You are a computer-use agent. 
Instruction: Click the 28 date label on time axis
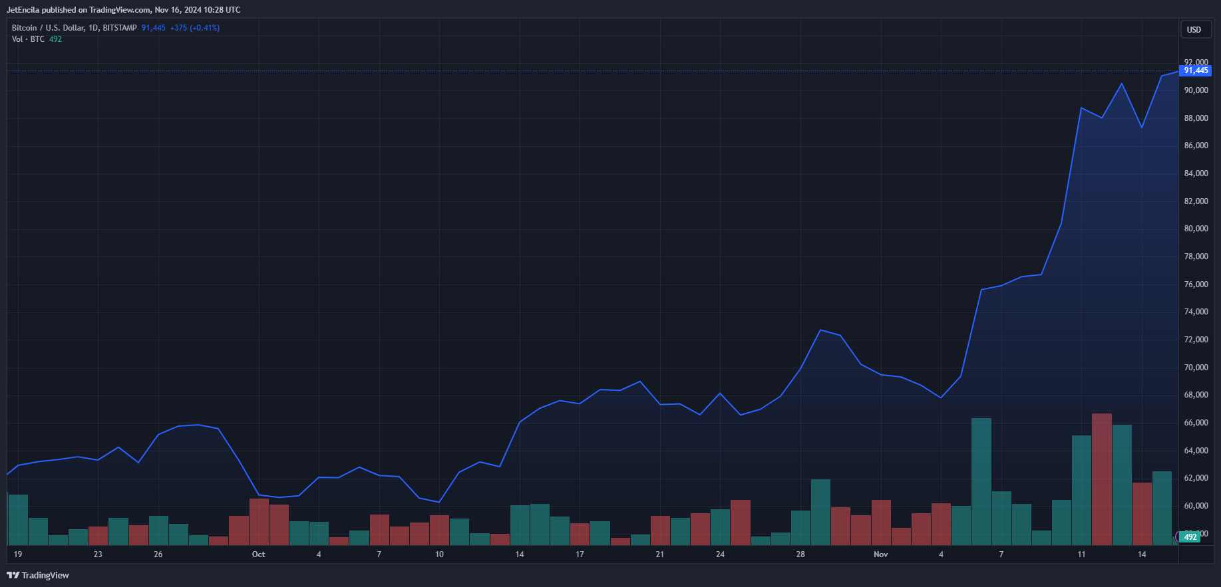[800, 554]
